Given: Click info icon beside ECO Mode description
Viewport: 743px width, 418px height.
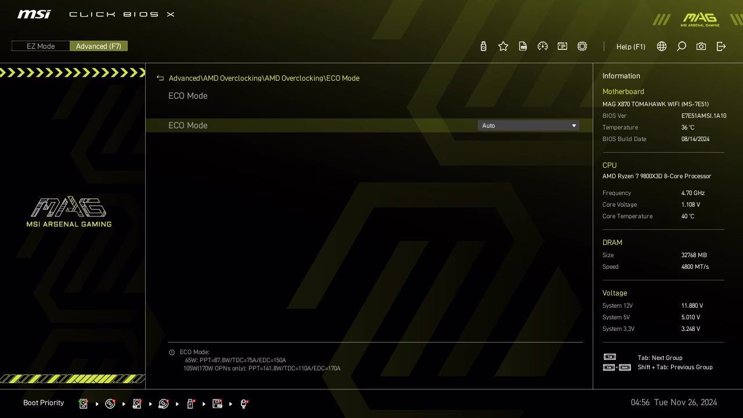Looking at the screenshot, I should tap(172, 352).
